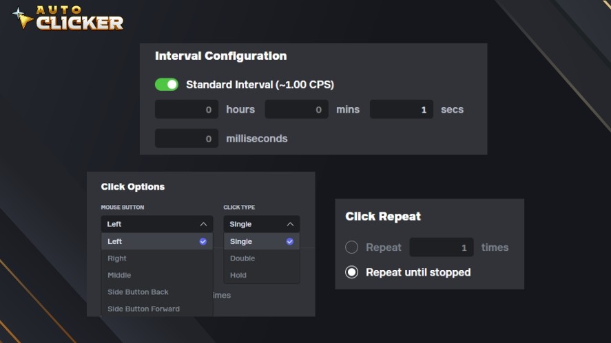The height and width of the screenshot is (343, 611).
Task: Collapse the Click Type dropdown
Action: click(x=262, y=224)
